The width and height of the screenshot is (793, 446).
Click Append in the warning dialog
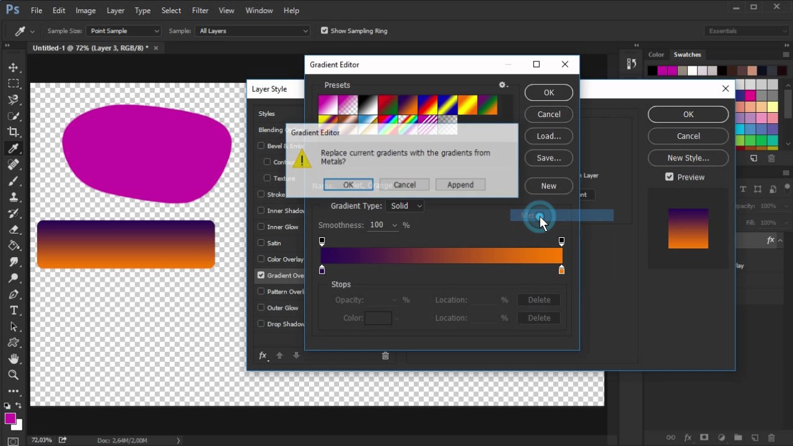click(x=460, y=185)
